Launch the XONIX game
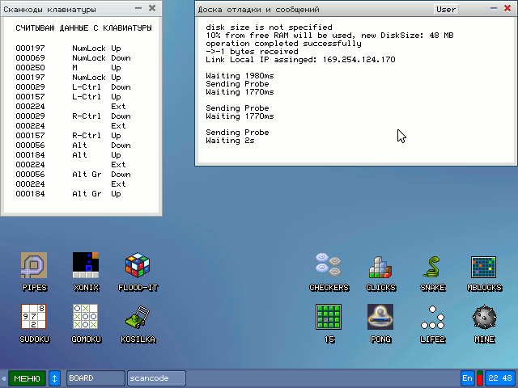The height and width of the screenshot is (388, 518). (86, 266)
